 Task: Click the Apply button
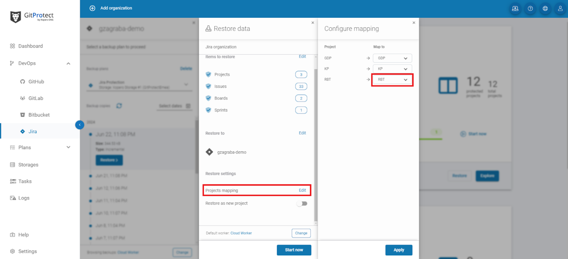[399, 250]
